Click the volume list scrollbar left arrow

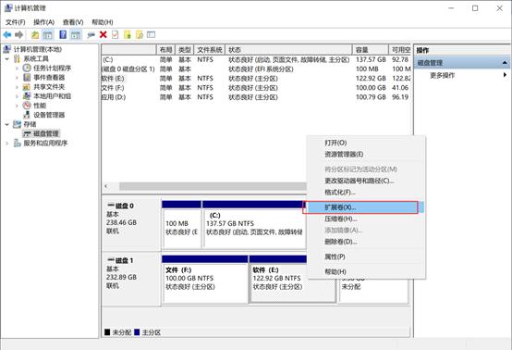(106, 186)
